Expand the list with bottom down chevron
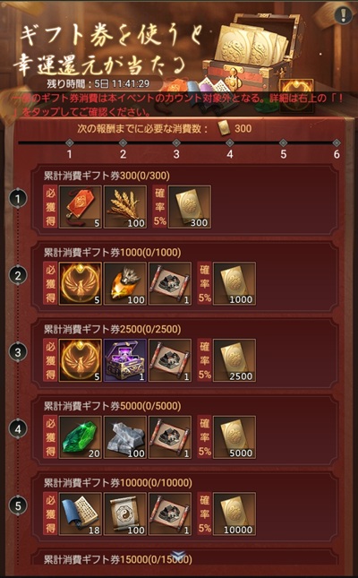Viewport: 358px width, 578px height. click(x=178, y=555)
